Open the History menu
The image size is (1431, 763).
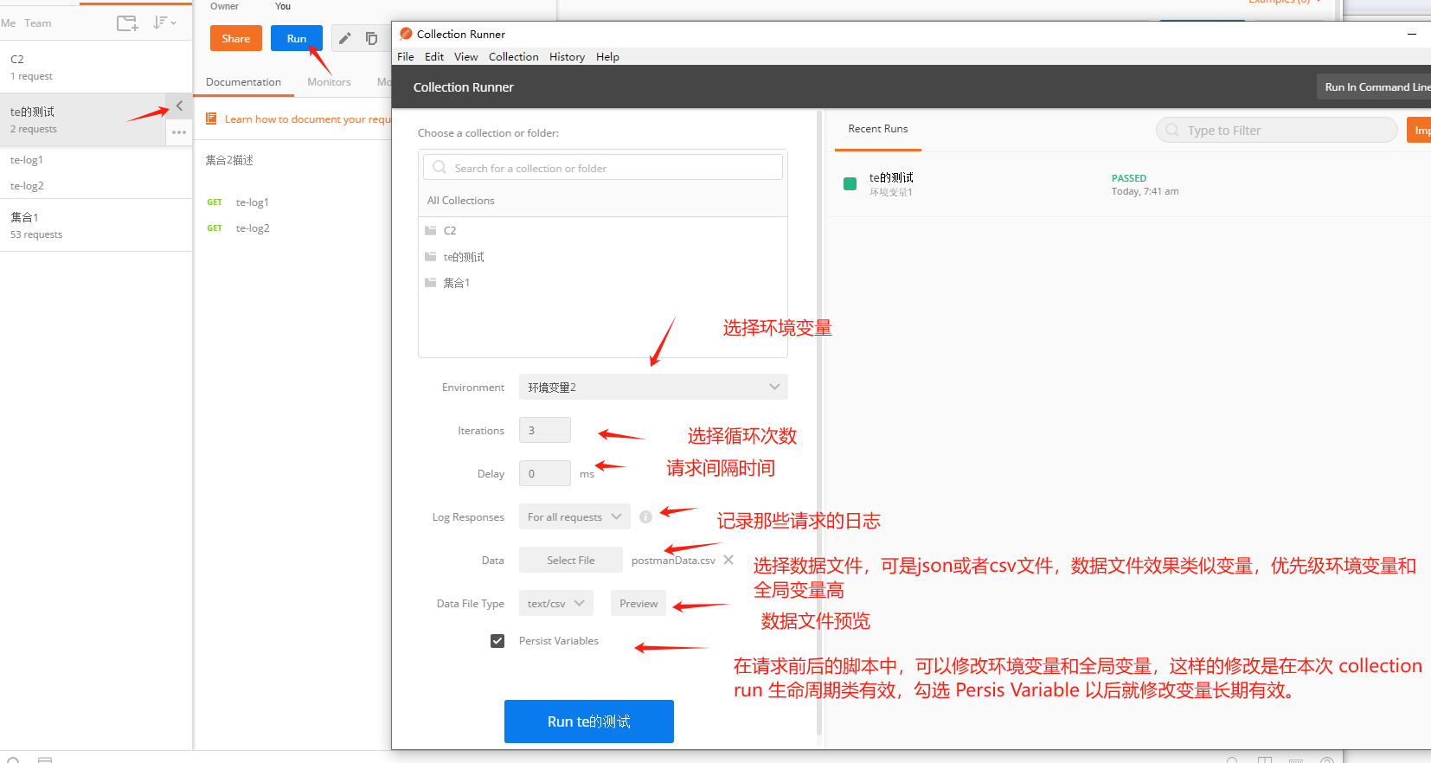click(x=568, y=56)
